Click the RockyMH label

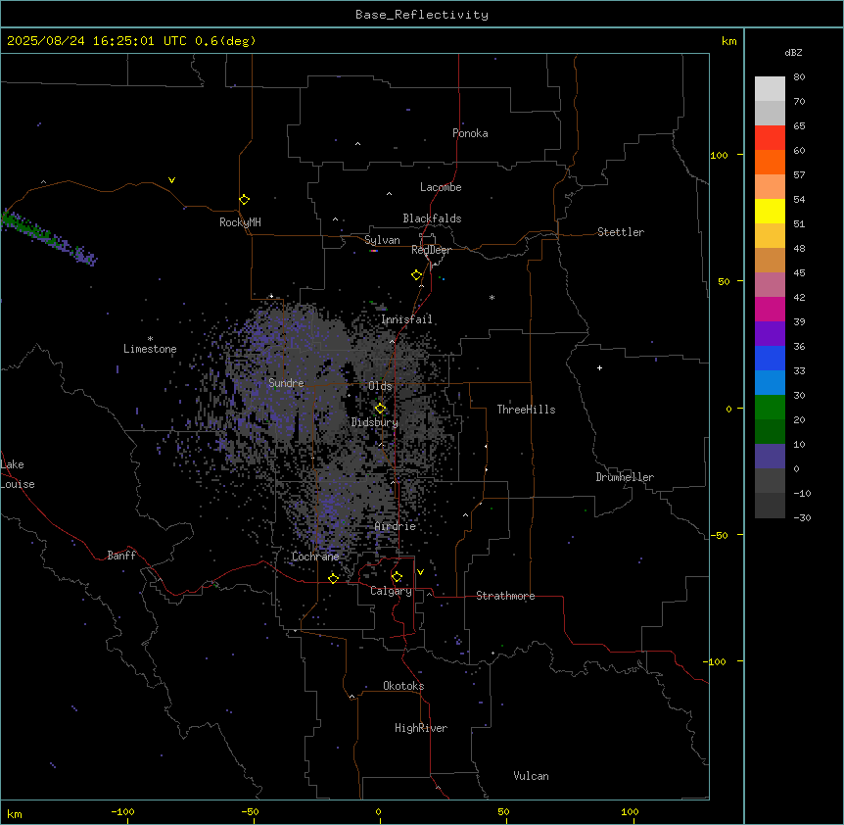[x=240, y=222]
